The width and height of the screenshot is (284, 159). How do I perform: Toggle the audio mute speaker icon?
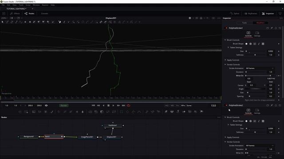point(46,106)
